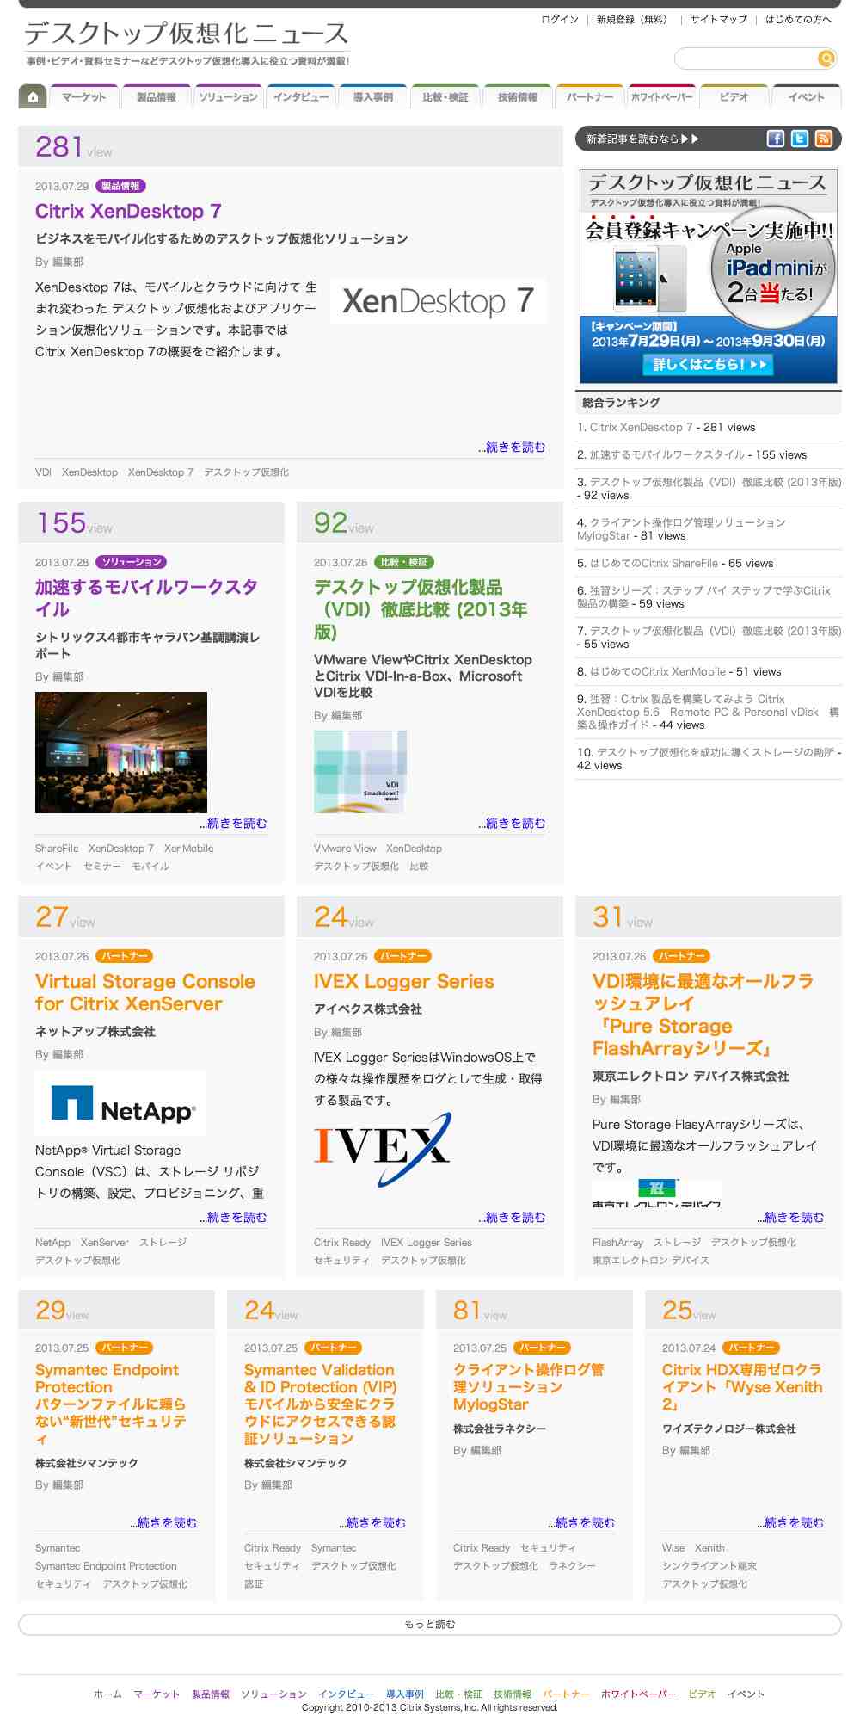This screenshot has width=860, height=1728.
Task: Open the Twitter icon link
Action: tap(800, 139)
